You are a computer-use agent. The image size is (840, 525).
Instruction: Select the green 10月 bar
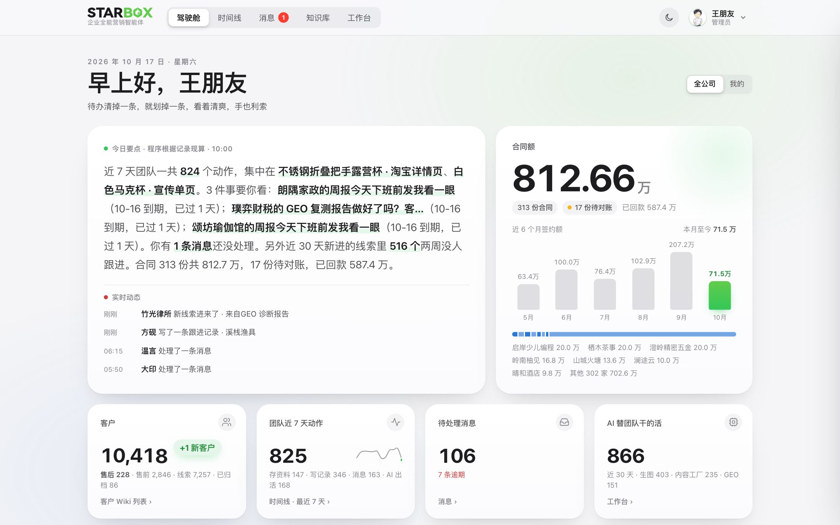pyautogui.click(x=719, y=296)
